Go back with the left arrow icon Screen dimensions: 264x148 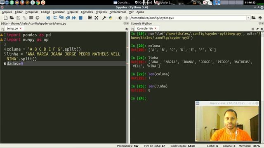click(120, 18)
